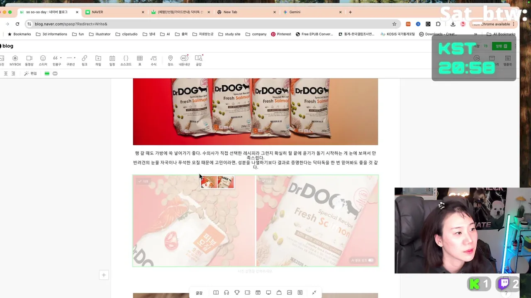Viewport: 531px width, 298px height.
Task: Add a hyperlink with the 링크 icon
Action: pyautogui.click(x=84, y=60)
